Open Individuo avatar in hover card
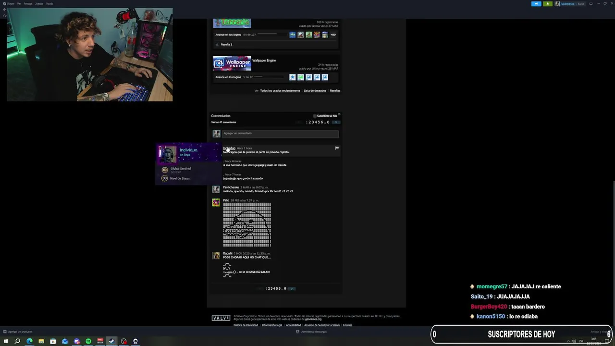615x346 pixels. (x=168, y=154)
